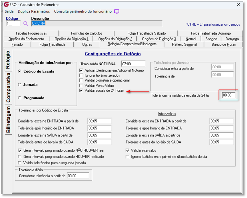This screenshot has width=247, height=198.
Task: Click escala Tolerância antes do horário de SAÍDA field
Action: (x=100, y=142)
